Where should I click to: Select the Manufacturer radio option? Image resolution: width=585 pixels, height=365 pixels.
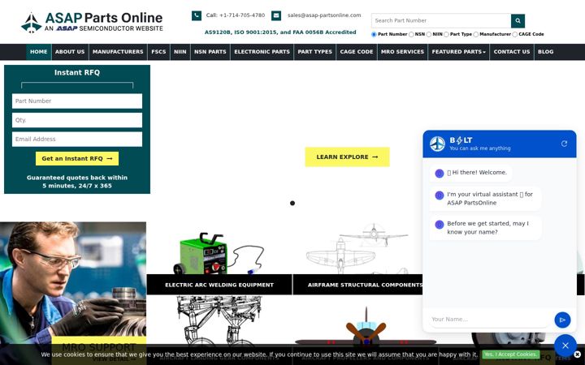tap(475, 34)
